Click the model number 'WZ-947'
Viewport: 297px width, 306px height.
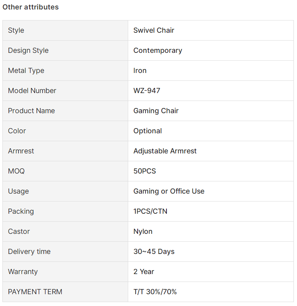click(147, 91)
